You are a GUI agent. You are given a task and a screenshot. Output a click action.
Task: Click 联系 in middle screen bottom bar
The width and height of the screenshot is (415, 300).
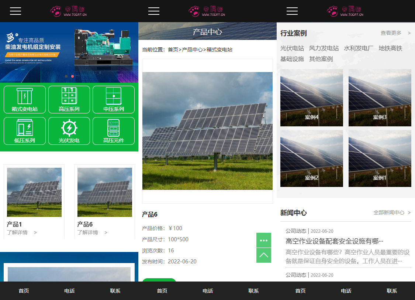pos(253,291)
